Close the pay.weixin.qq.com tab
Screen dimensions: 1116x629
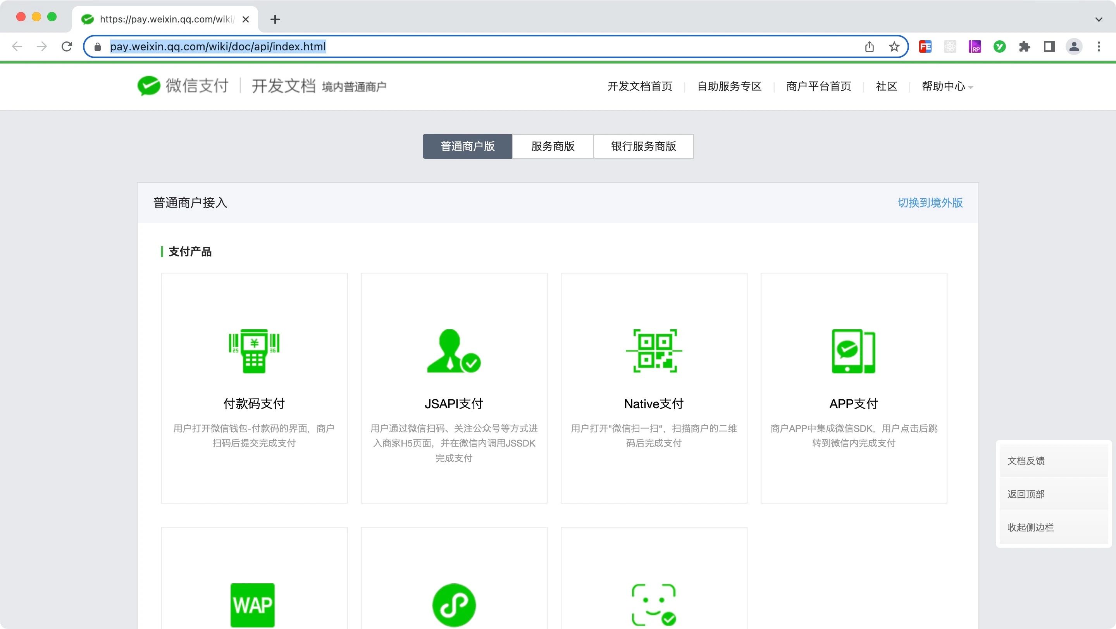coord(246,19)
